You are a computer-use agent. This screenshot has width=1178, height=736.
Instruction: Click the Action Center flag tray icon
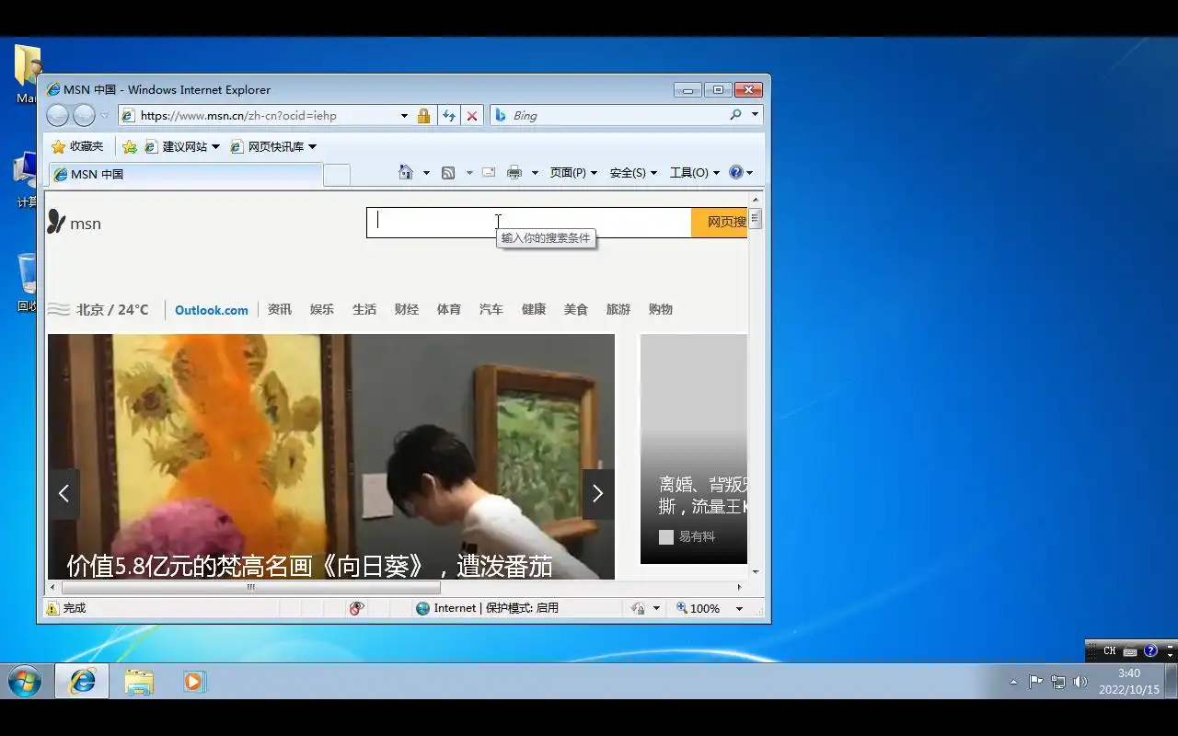coord(1036,682)
